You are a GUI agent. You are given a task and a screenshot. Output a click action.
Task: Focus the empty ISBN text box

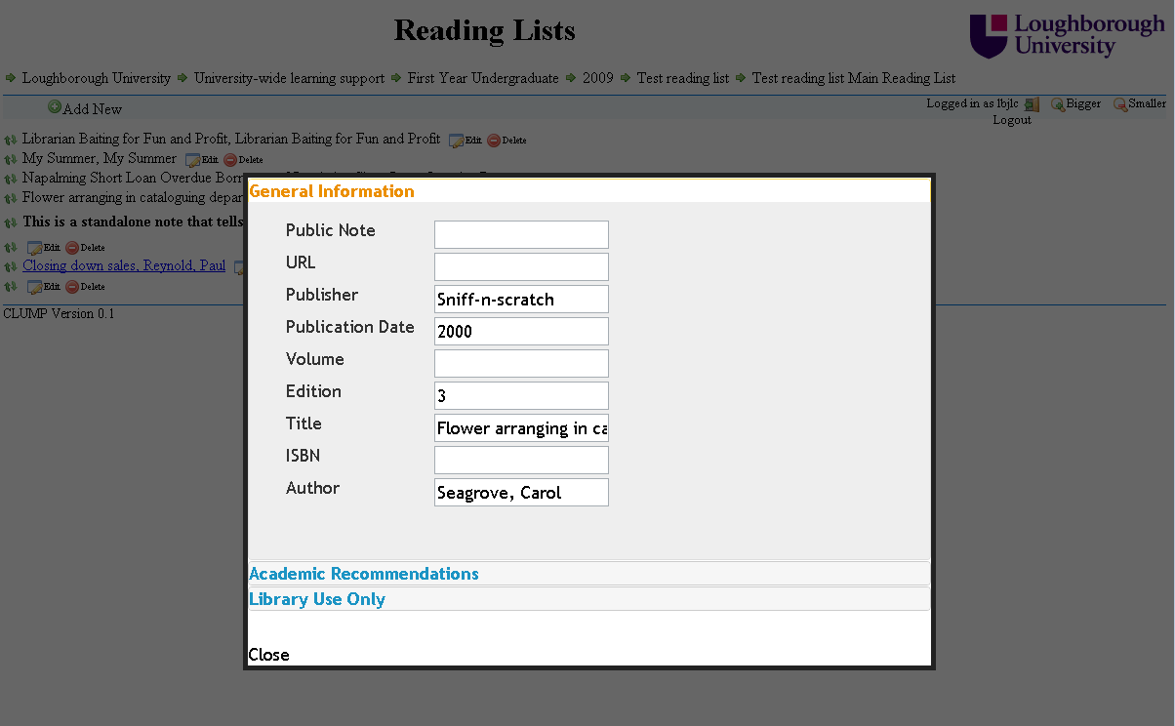point(521,460)
